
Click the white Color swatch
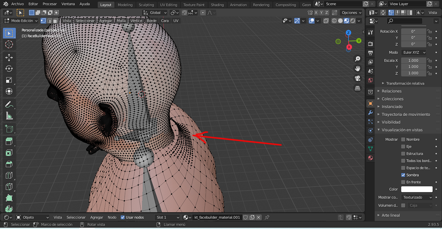[417, 189]
